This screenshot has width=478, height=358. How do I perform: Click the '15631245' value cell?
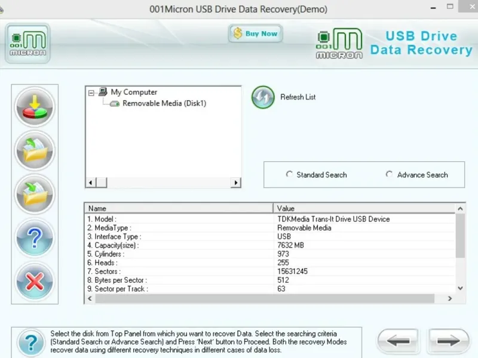(292, 271)
